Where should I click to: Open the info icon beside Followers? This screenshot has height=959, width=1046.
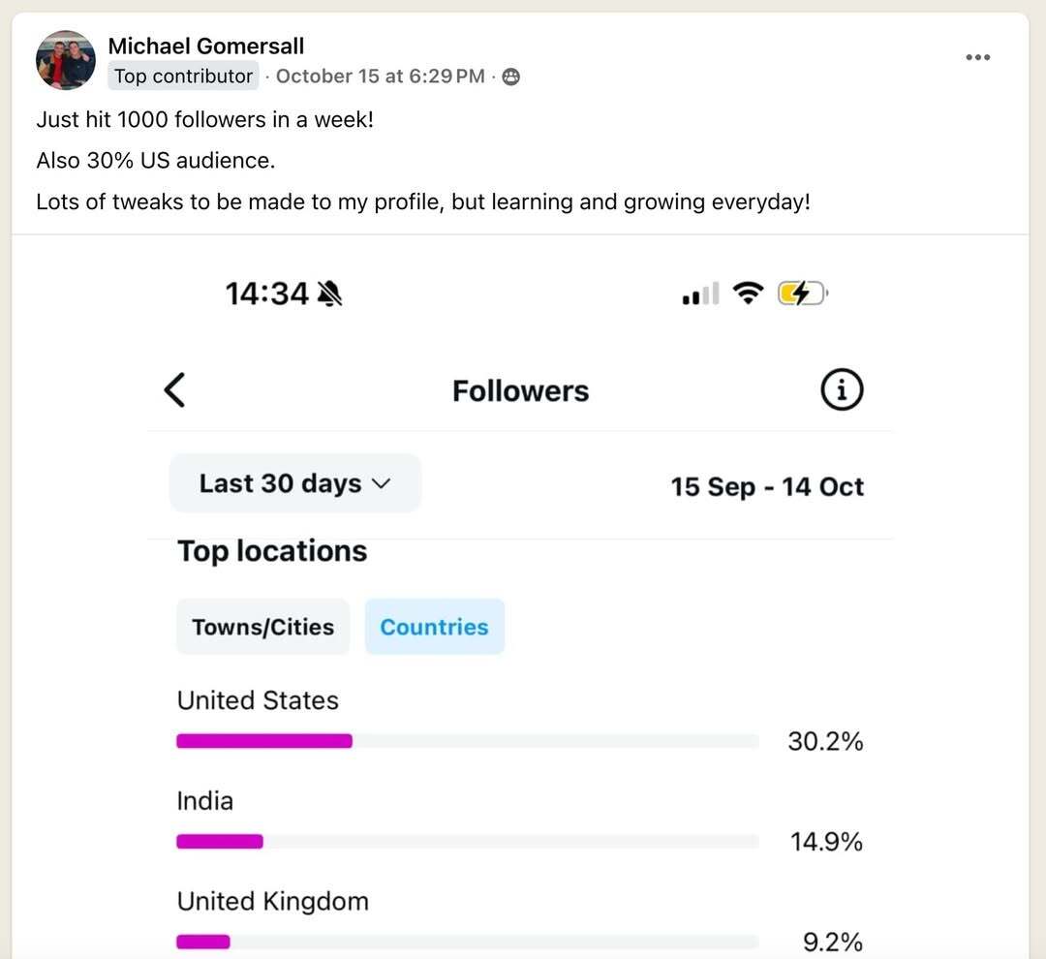842,389
